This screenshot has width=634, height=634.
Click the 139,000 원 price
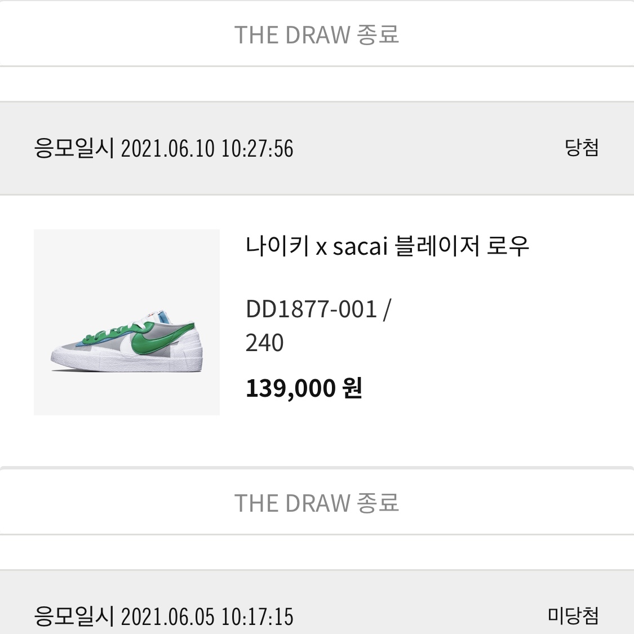pos(304,388)
